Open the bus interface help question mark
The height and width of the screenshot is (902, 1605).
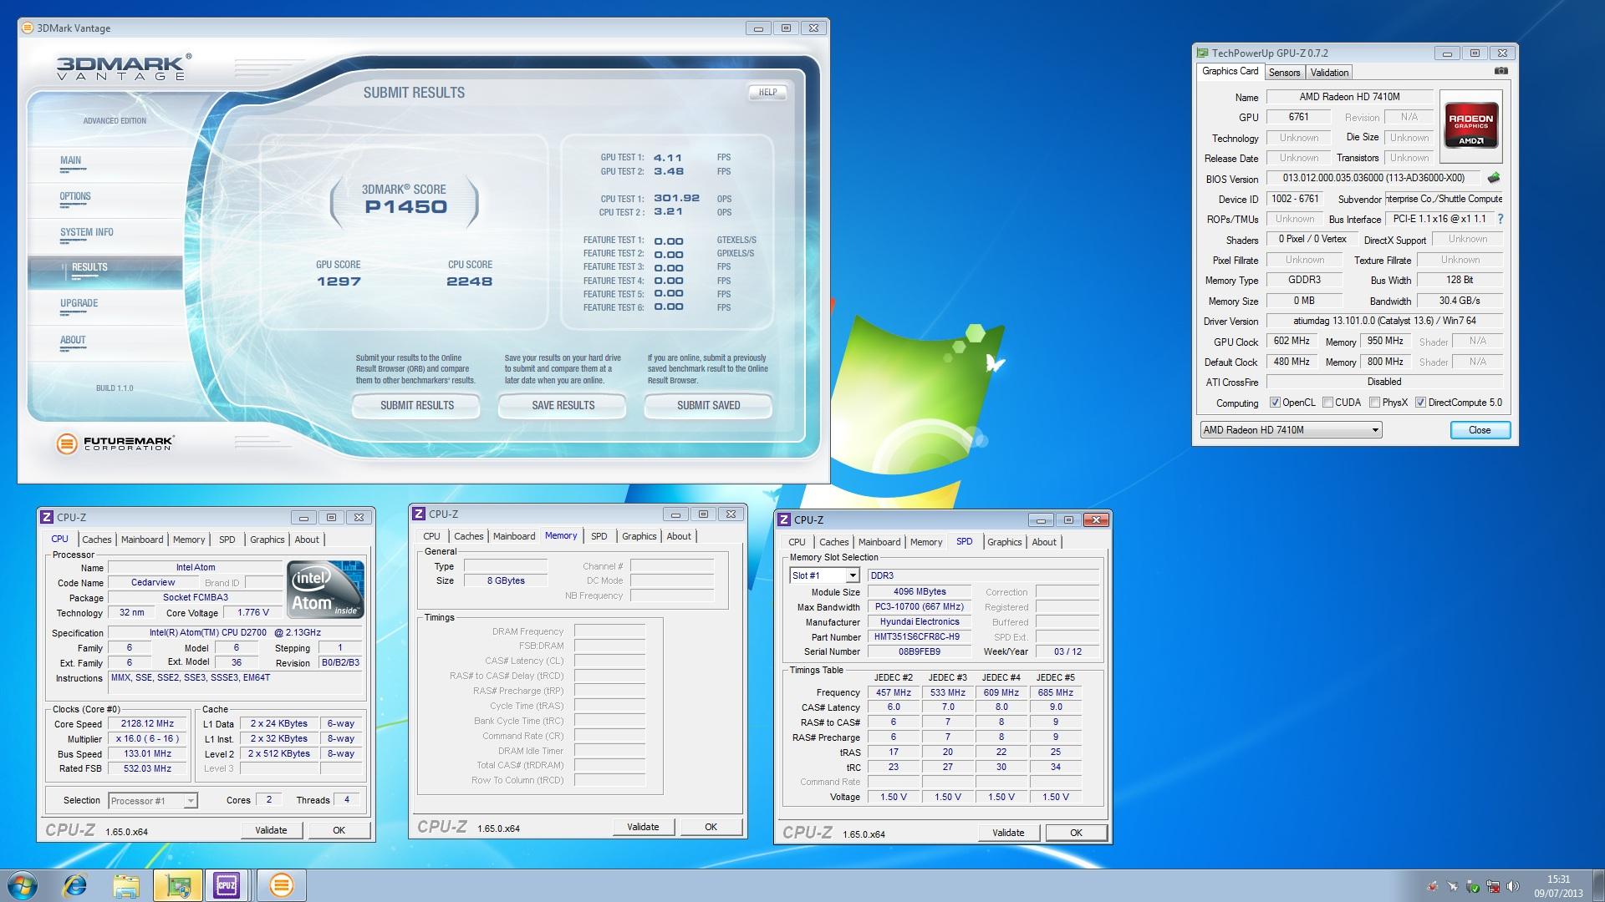(1501, 219)
